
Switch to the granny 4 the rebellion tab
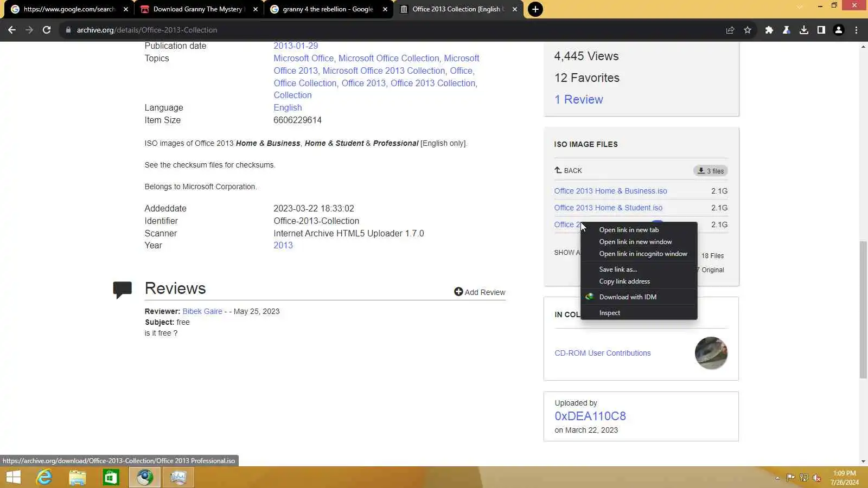tap(328, 9)
